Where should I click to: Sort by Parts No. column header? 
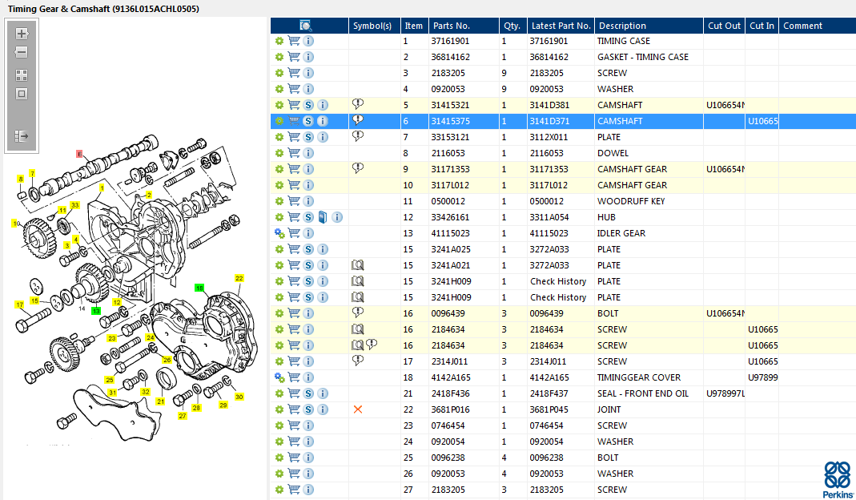click(x=451, y=26)
